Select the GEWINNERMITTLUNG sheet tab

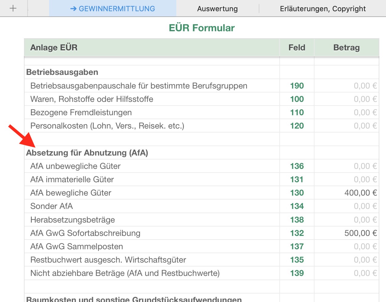[112, 9]
